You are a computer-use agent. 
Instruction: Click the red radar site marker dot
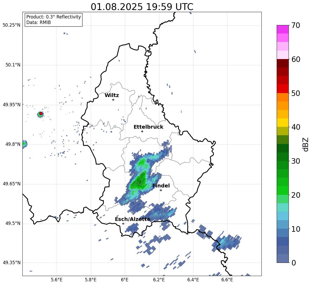pyautogui.click(x=41, y=114)
